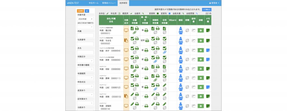The image size is (287, 111).
Task: Print 基・配・所 申告書 for 龍之助
Action: tap(146, 30)
